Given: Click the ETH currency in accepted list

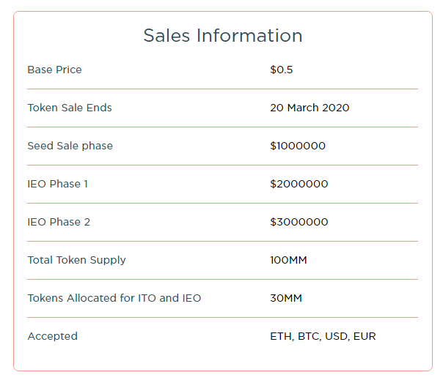Looking at the screenshot, I should 281,336.
